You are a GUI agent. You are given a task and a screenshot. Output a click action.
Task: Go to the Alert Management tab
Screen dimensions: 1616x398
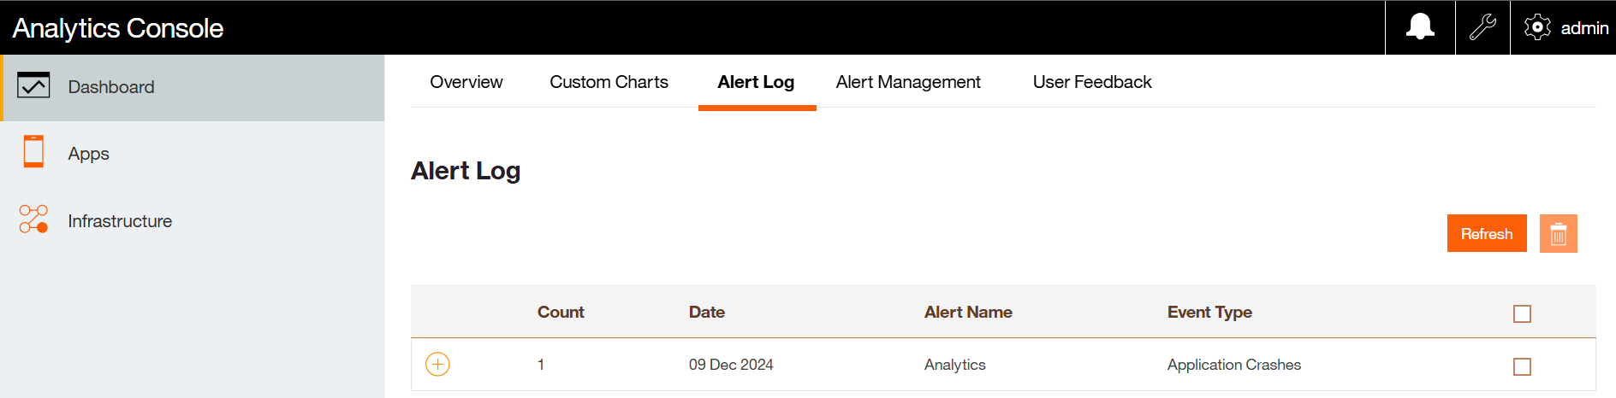[x=908, y=82]
